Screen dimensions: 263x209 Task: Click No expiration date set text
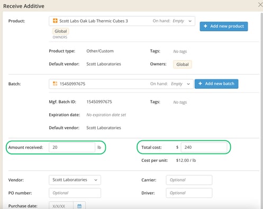[106, 115]
